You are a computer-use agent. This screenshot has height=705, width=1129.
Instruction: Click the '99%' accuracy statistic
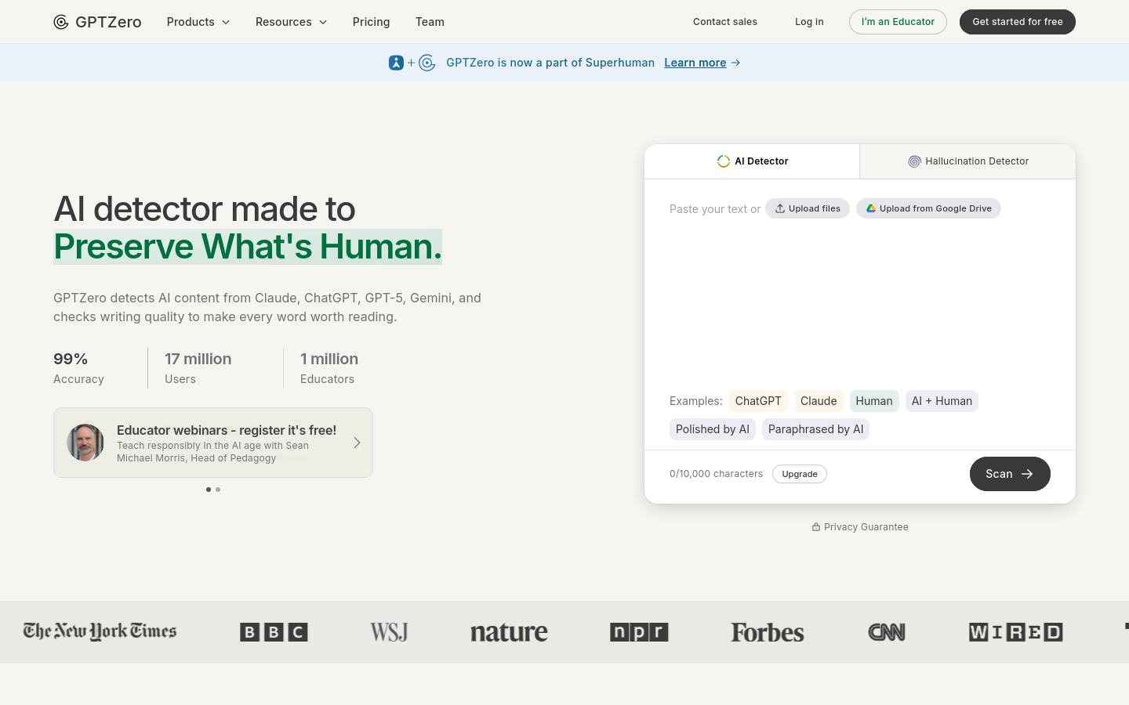(x=71, y=359)
